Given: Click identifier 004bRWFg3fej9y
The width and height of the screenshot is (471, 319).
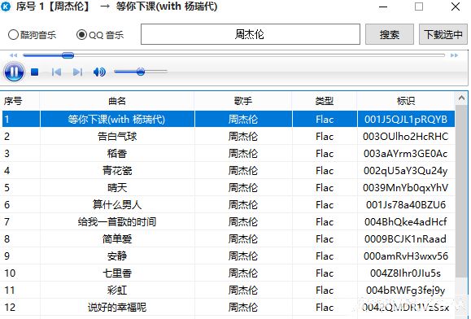Looking at the screenshot, I should (406, 291).
